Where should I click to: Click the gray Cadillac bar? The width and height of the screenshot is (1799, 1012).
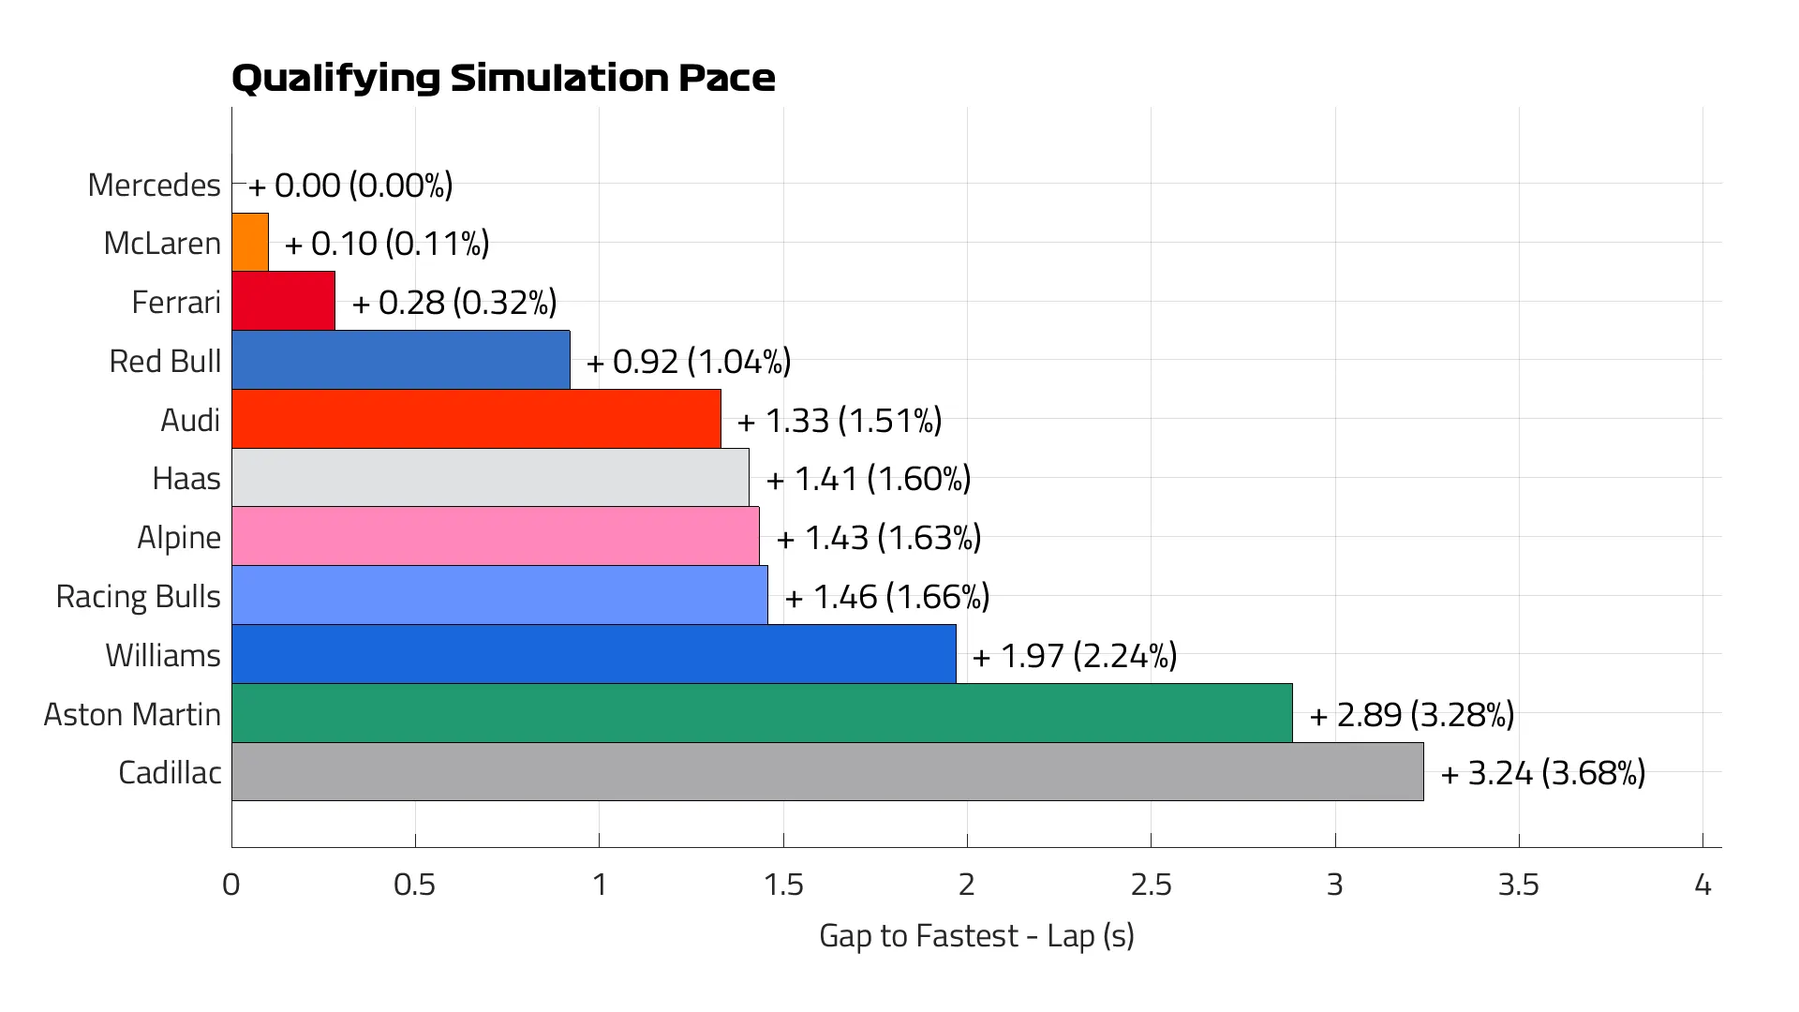pyautogui.click(x=827, y=772)
